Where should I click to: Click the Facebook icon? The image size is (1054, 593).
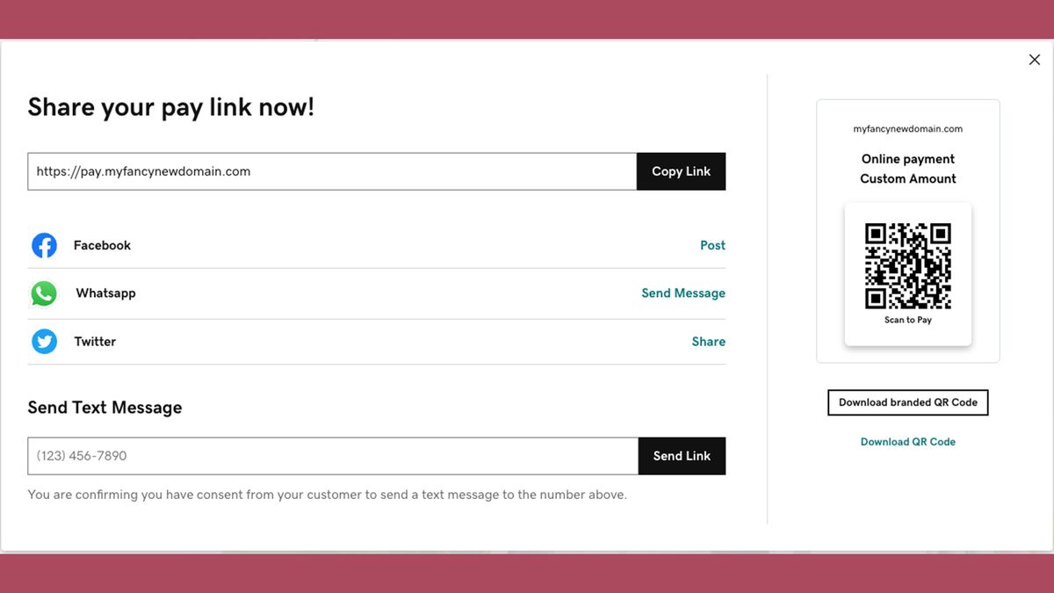(x=44, y=245)
